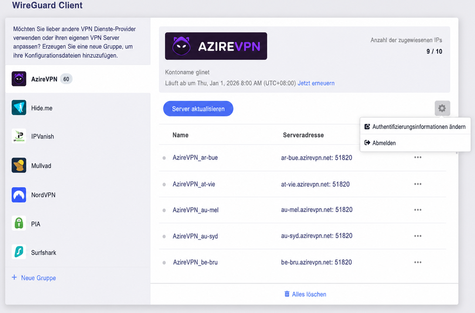The height and width of the screenshot is (313, 475).
Task: Click the WireGuard Client page heading
Action: [x=47, y=5]
